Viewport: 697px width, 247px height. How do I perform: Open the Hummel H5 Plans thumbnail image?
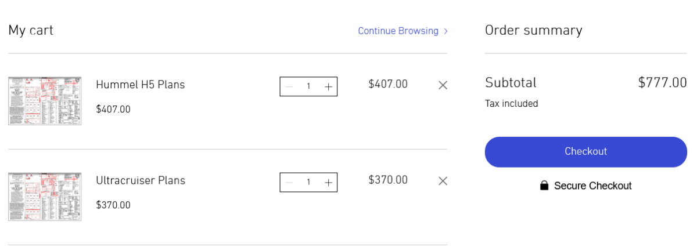(x=45, y=101)
